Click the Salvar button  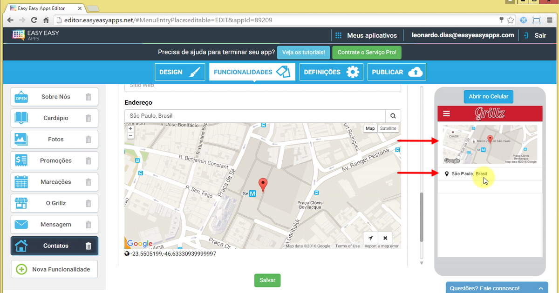(267, 280)
